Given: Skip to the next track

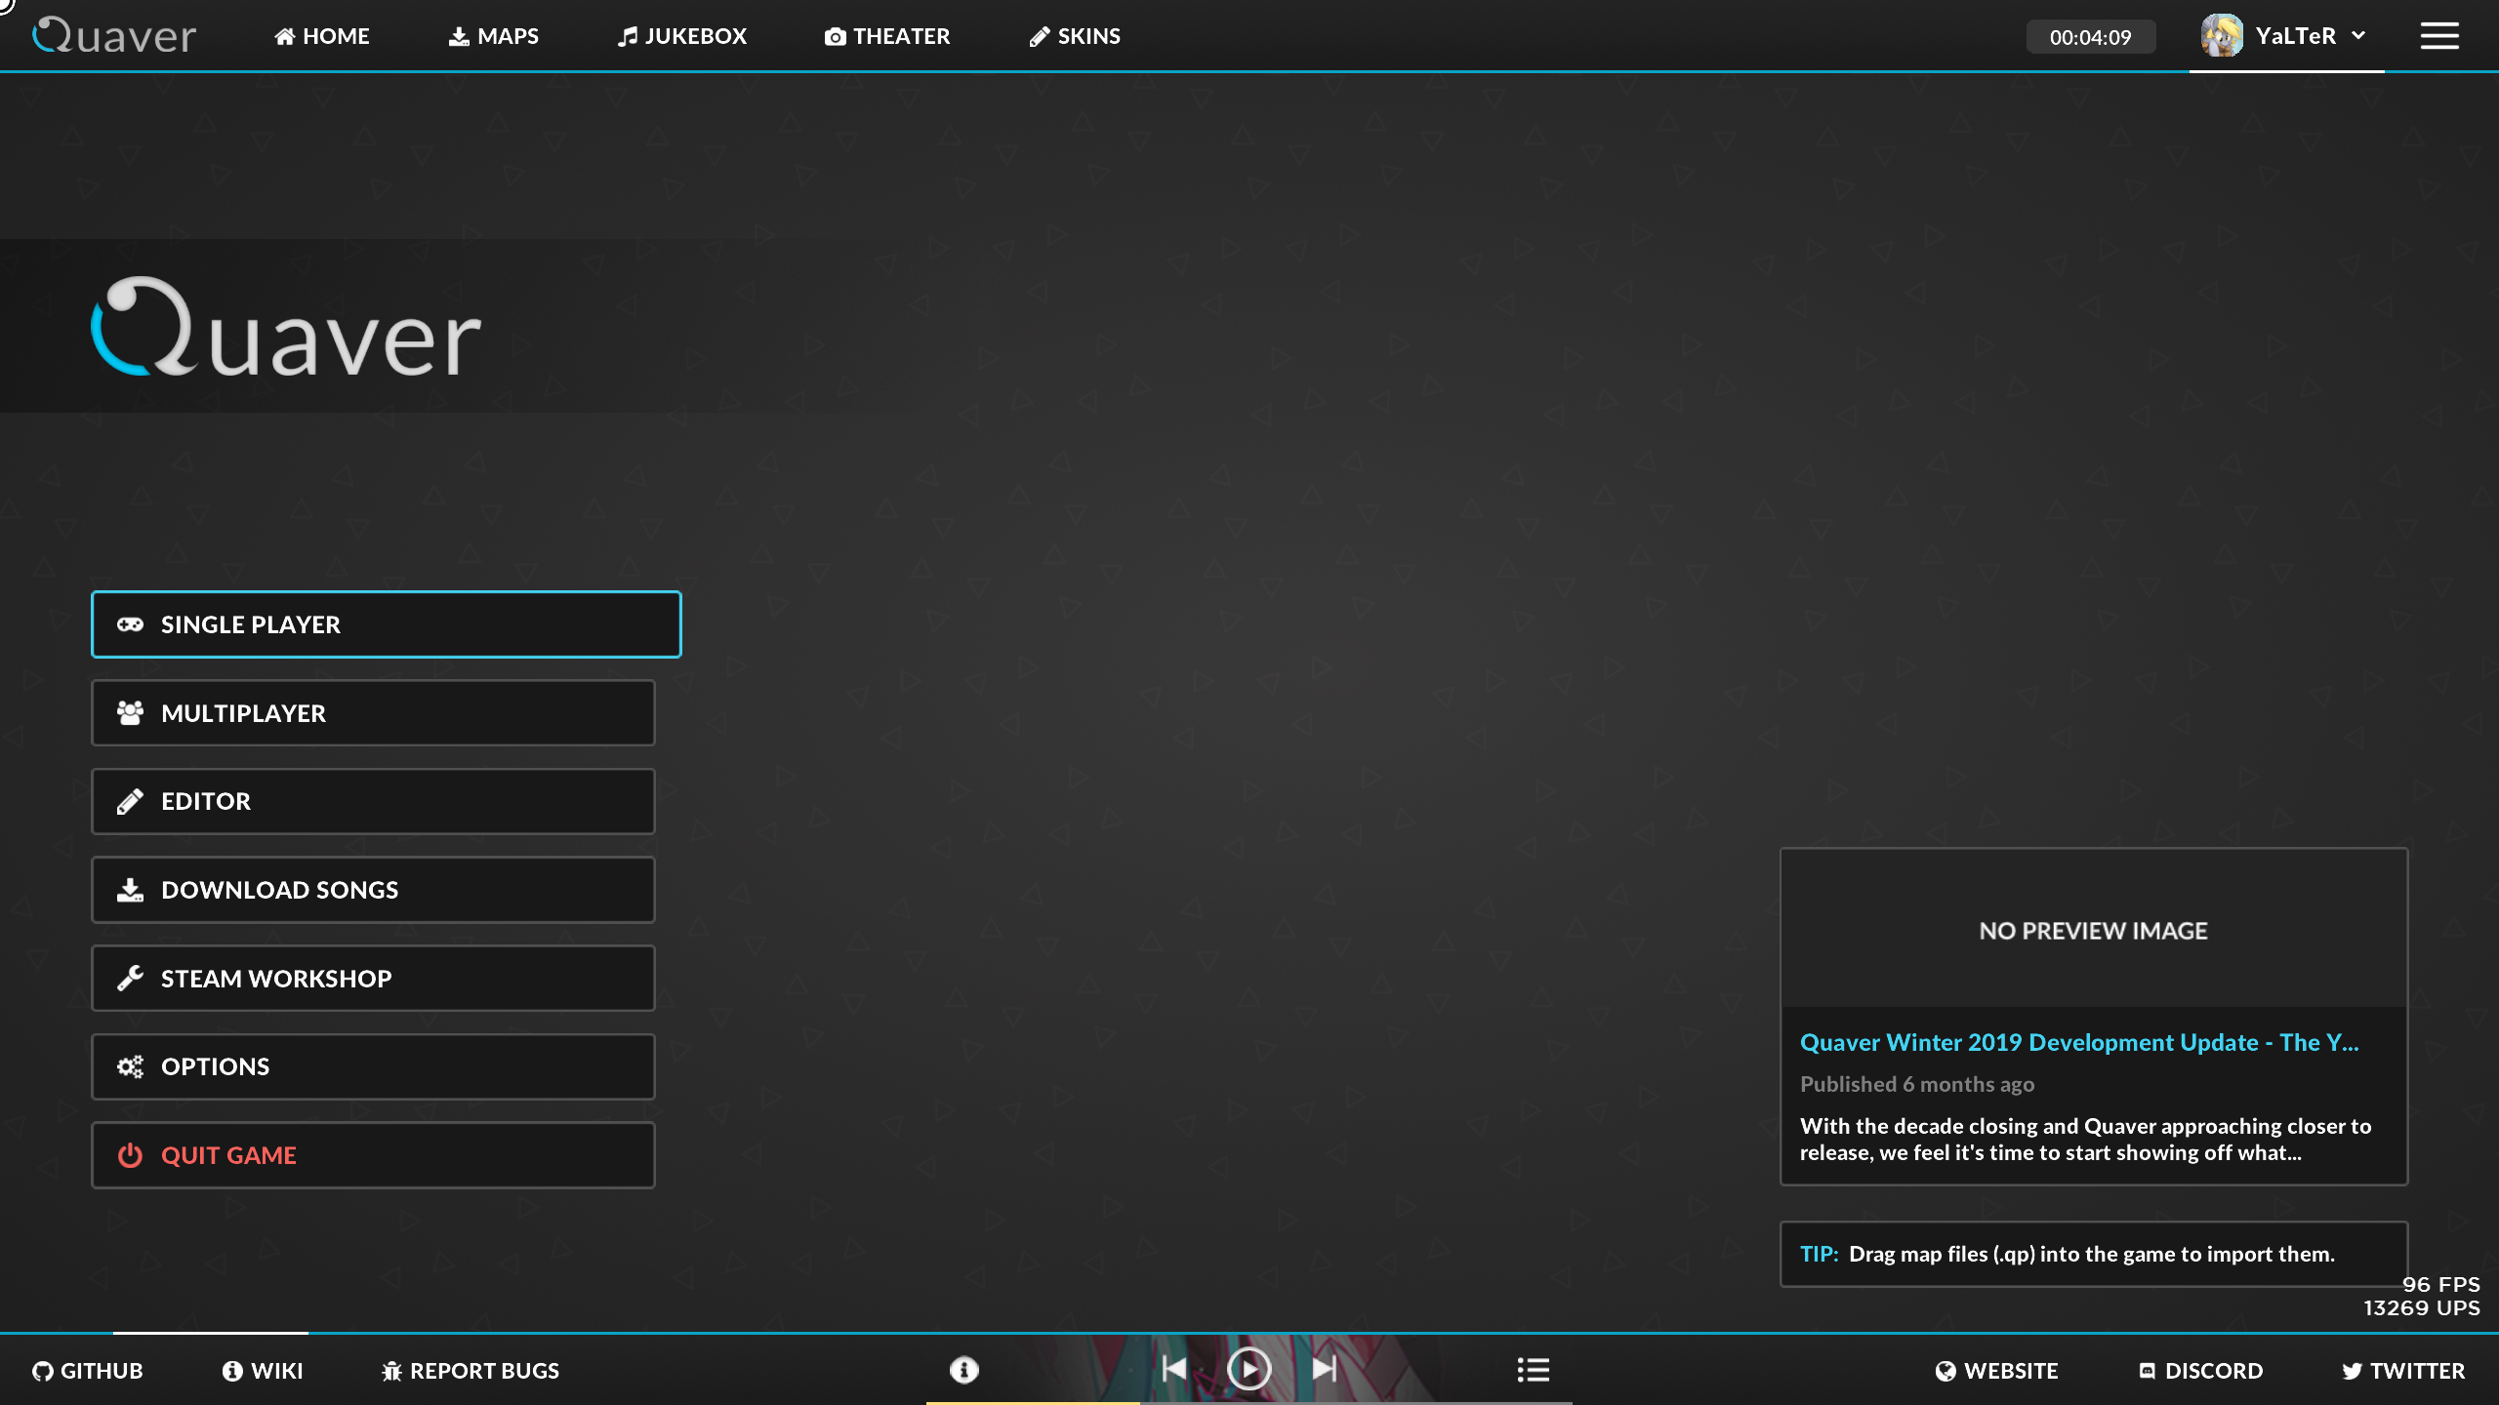Looking at the screenshot, I should (1325, 1369).
